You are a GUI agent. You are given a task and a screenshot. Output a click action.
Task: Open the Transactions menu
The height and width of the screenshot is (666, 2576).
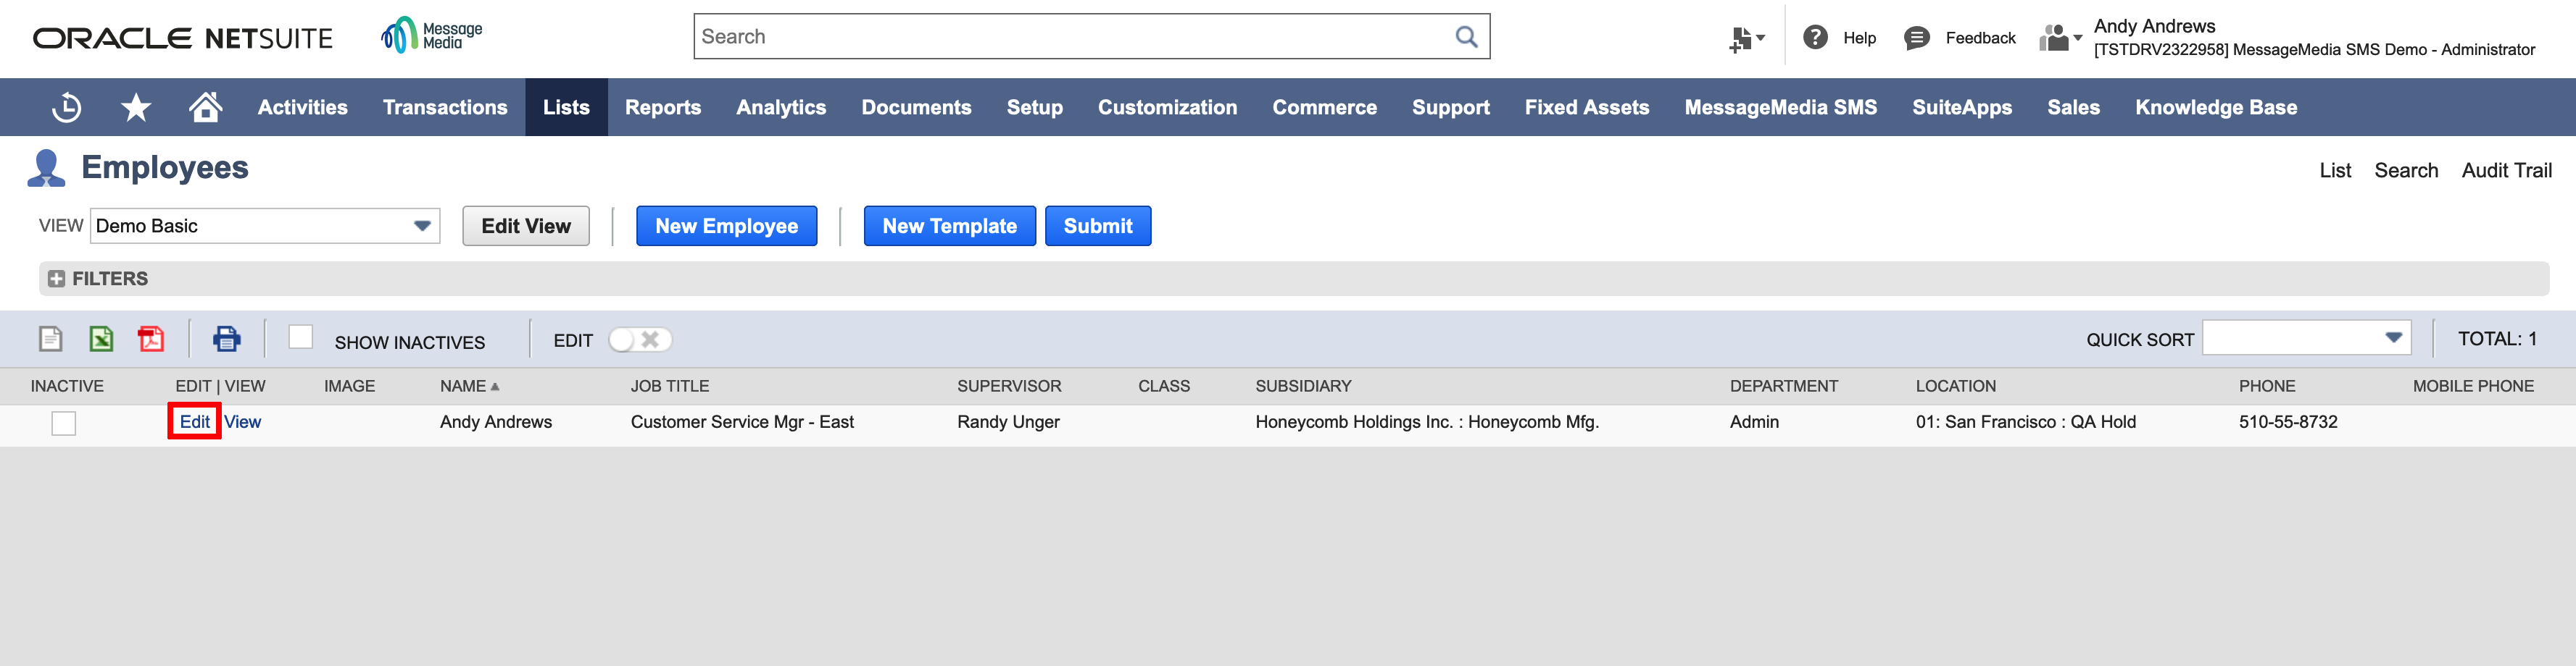pyautogui.click(x=444, y=107)
